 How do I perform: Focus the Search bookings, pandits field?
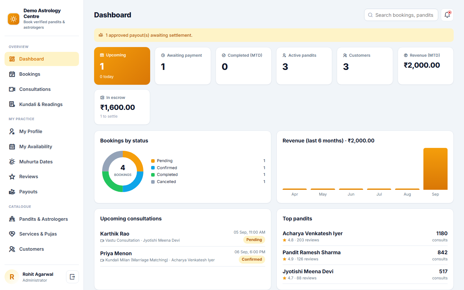pos(401,15)
